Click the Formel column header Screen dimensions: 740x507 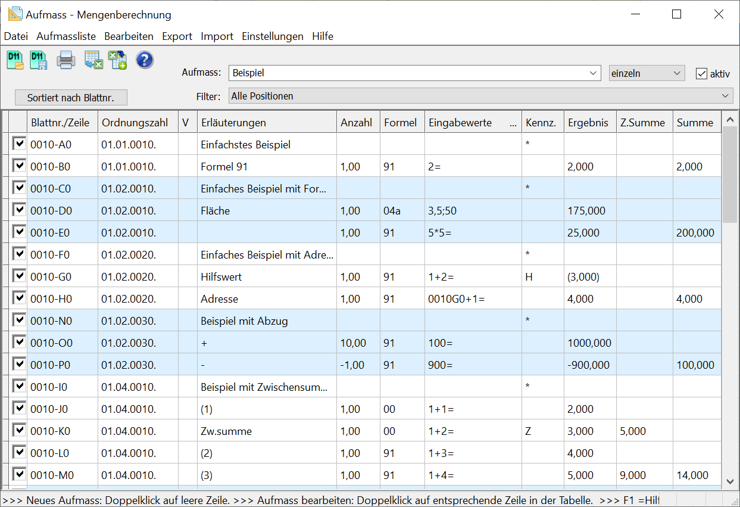pos(402,122)
